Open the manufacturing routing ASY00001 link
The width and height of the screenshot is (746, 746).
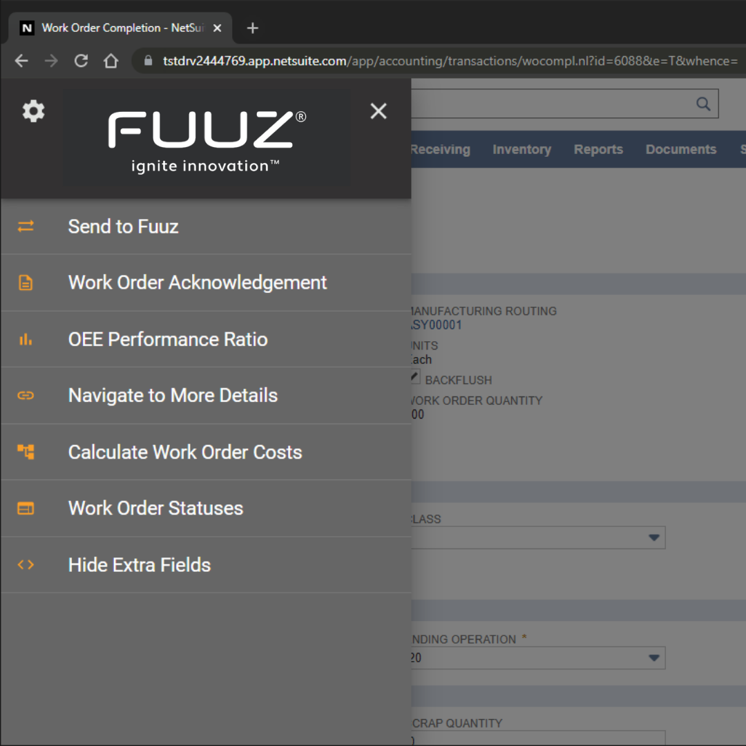(437, 325)
